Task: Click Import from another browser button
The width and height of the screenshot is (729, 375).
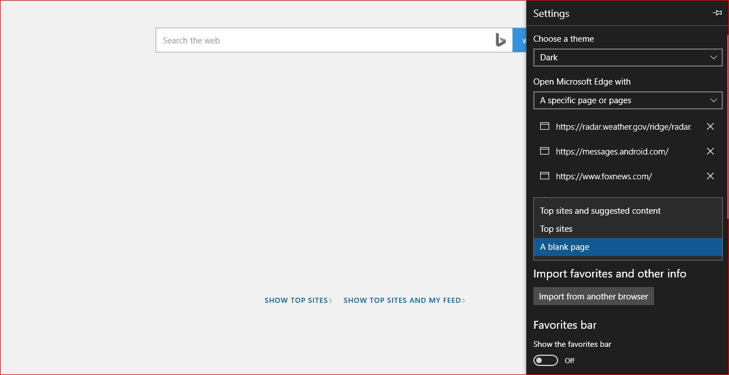Action: [594, 296]
